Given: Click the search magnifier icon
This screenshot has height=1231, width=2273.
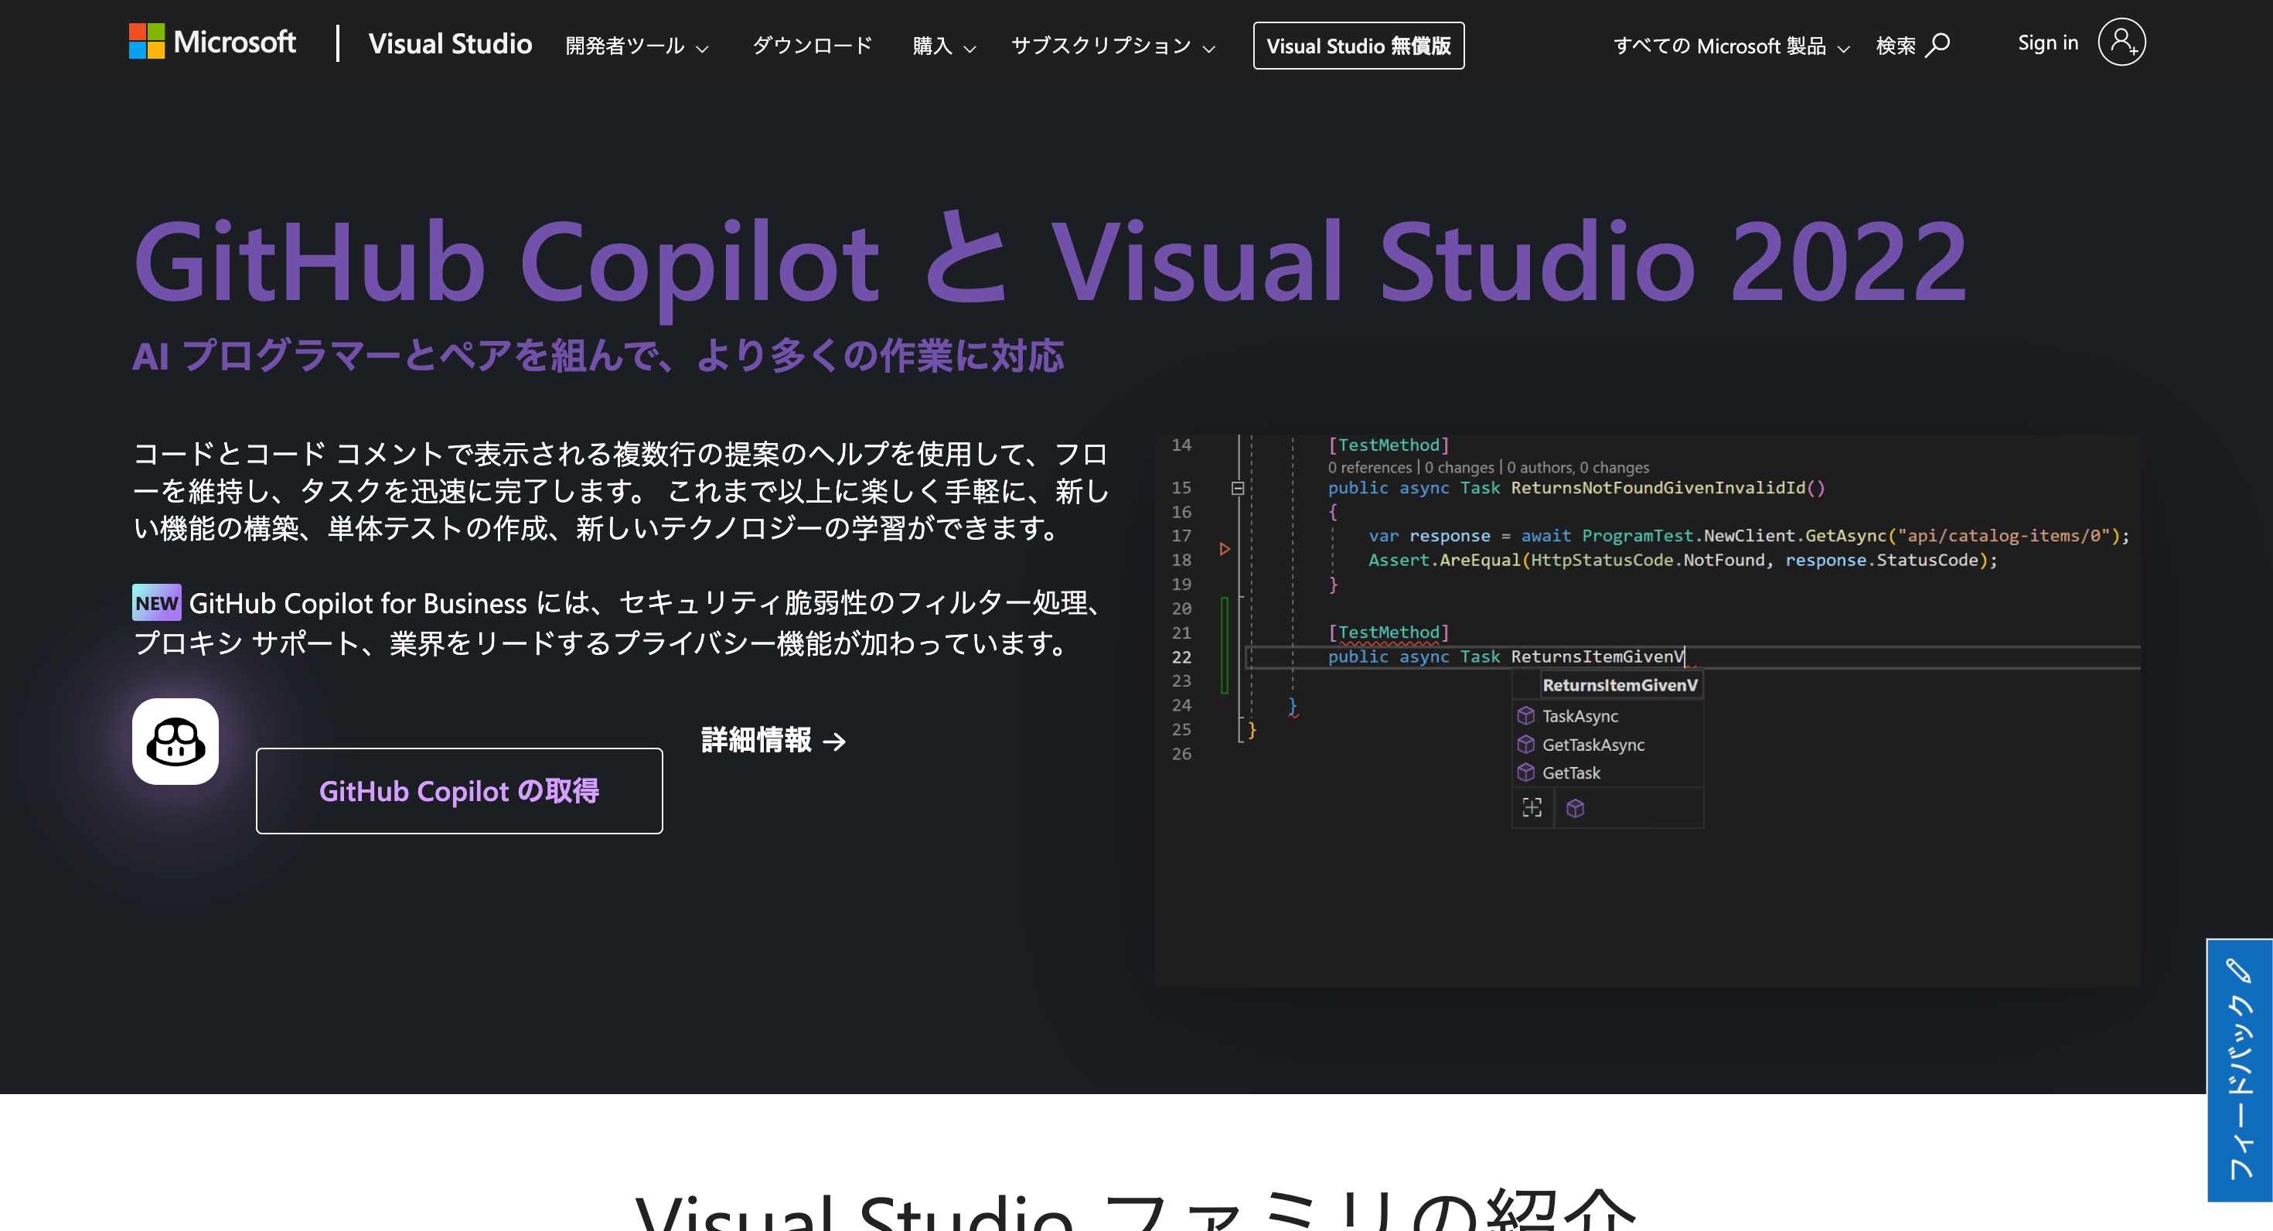Looking at the screenshot, I should [x=1937, y=44].
